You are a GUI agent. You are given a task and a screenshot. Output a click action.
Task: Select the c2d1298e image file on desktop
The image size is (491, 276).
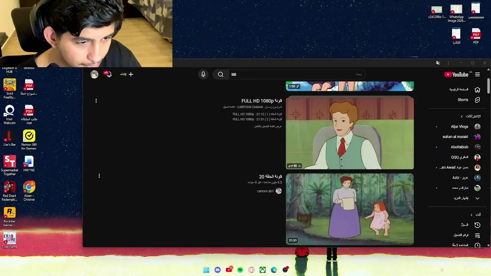(437, 12)
